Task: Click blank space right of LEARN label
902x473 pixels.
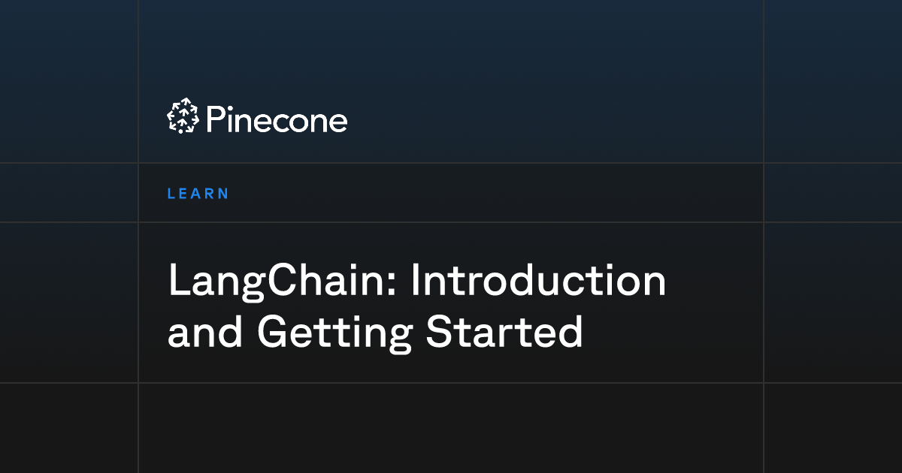Action: click(496, 193)
